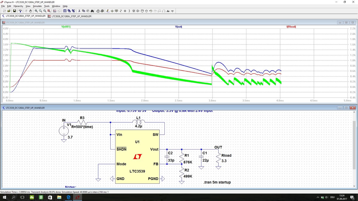Switch to the schematic tab LTC3539_DC1260A_STEP_UP_WANDLER
The height and width of the screenshot is (201, 358).
click(24, 16)
